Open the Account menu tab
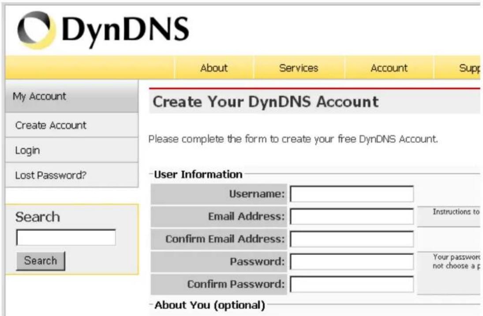 tap(389, 68)
